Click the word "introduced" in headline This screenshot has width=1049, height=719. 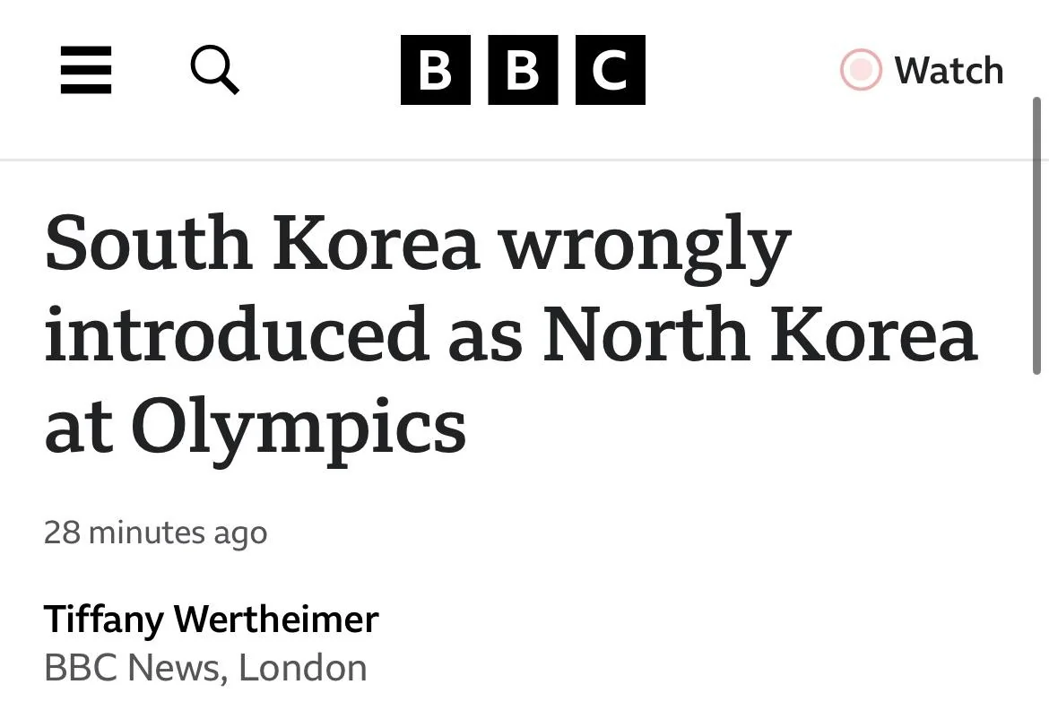(236, 335)
